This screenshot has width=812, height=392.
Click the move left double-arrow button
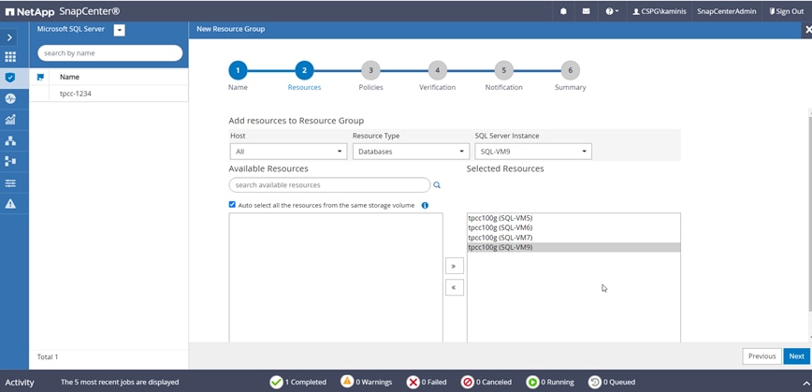point(454,287)
